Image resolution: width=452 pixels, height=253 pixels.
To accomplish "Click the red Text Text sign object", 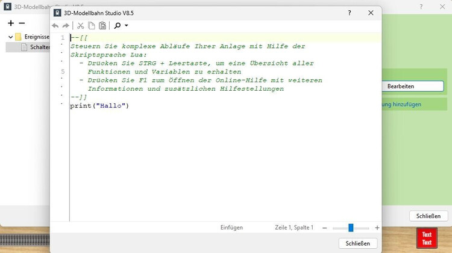I will (427, 238).
